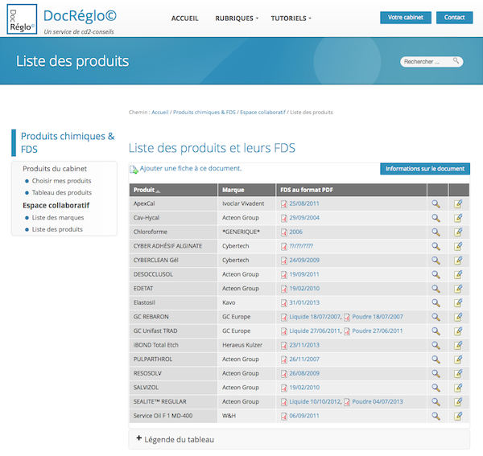Select Liste des marques in sidebar
Screen dimensions: 483x456
[x=57, y=217]
